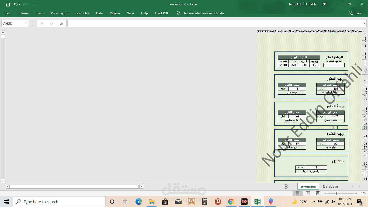Open Task View on the taskbar
This screenshot has width=368, height=207.
coord(125,202)
